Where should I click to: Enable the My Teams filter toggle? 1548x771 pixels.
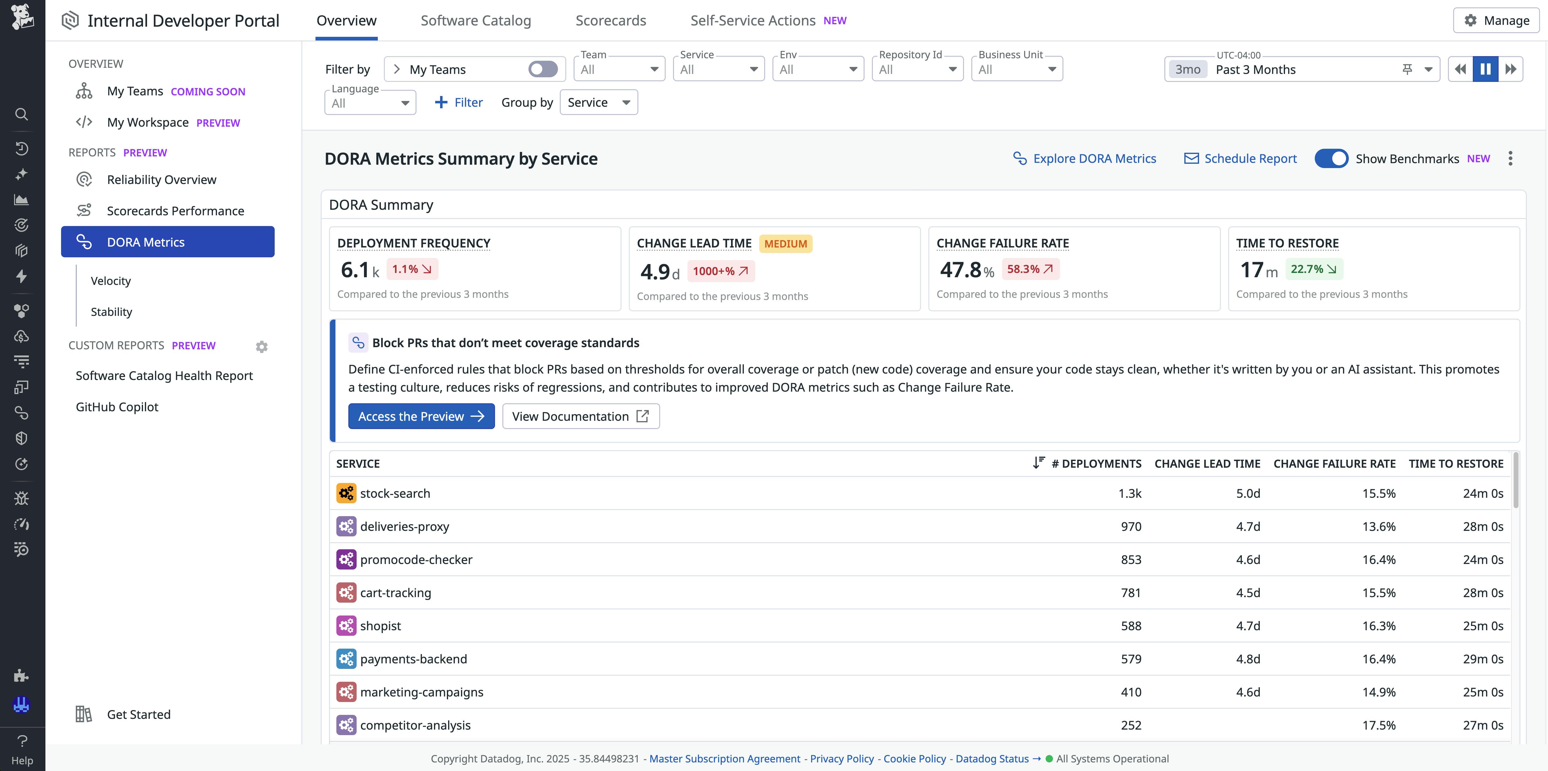tap(543, 69)
